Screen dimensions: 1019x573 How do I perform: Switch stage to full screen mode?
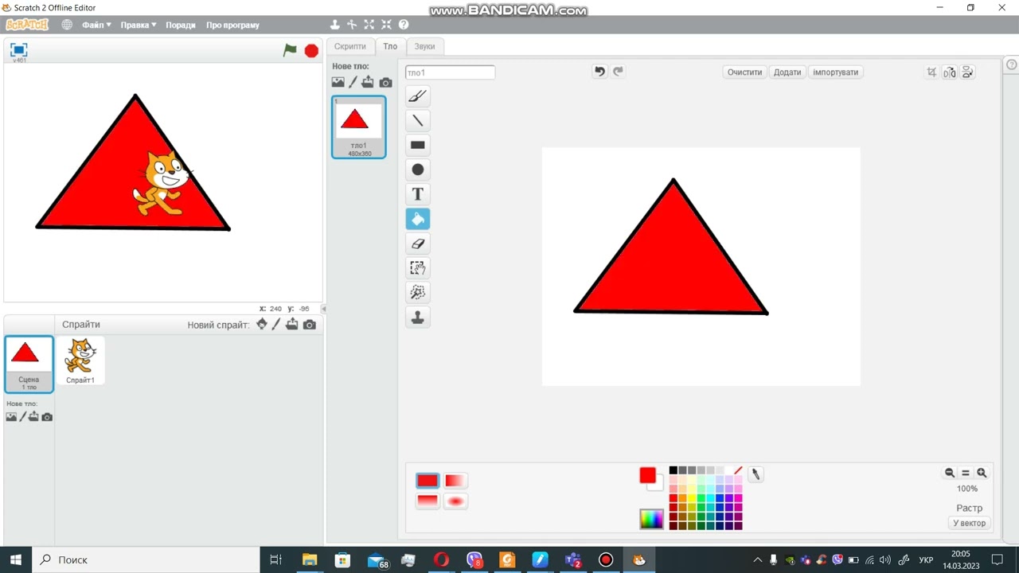[x=19, y=49]
